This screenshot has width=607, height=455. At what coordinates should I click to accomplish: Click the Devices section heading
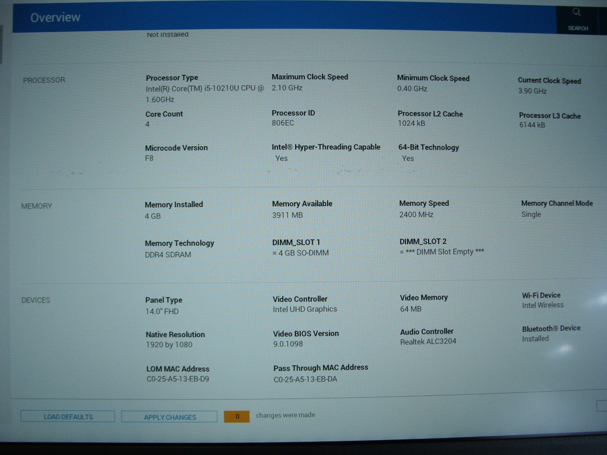[36, 300]
